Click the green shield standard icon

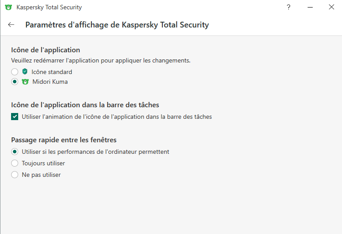click(x=25, y=72)
